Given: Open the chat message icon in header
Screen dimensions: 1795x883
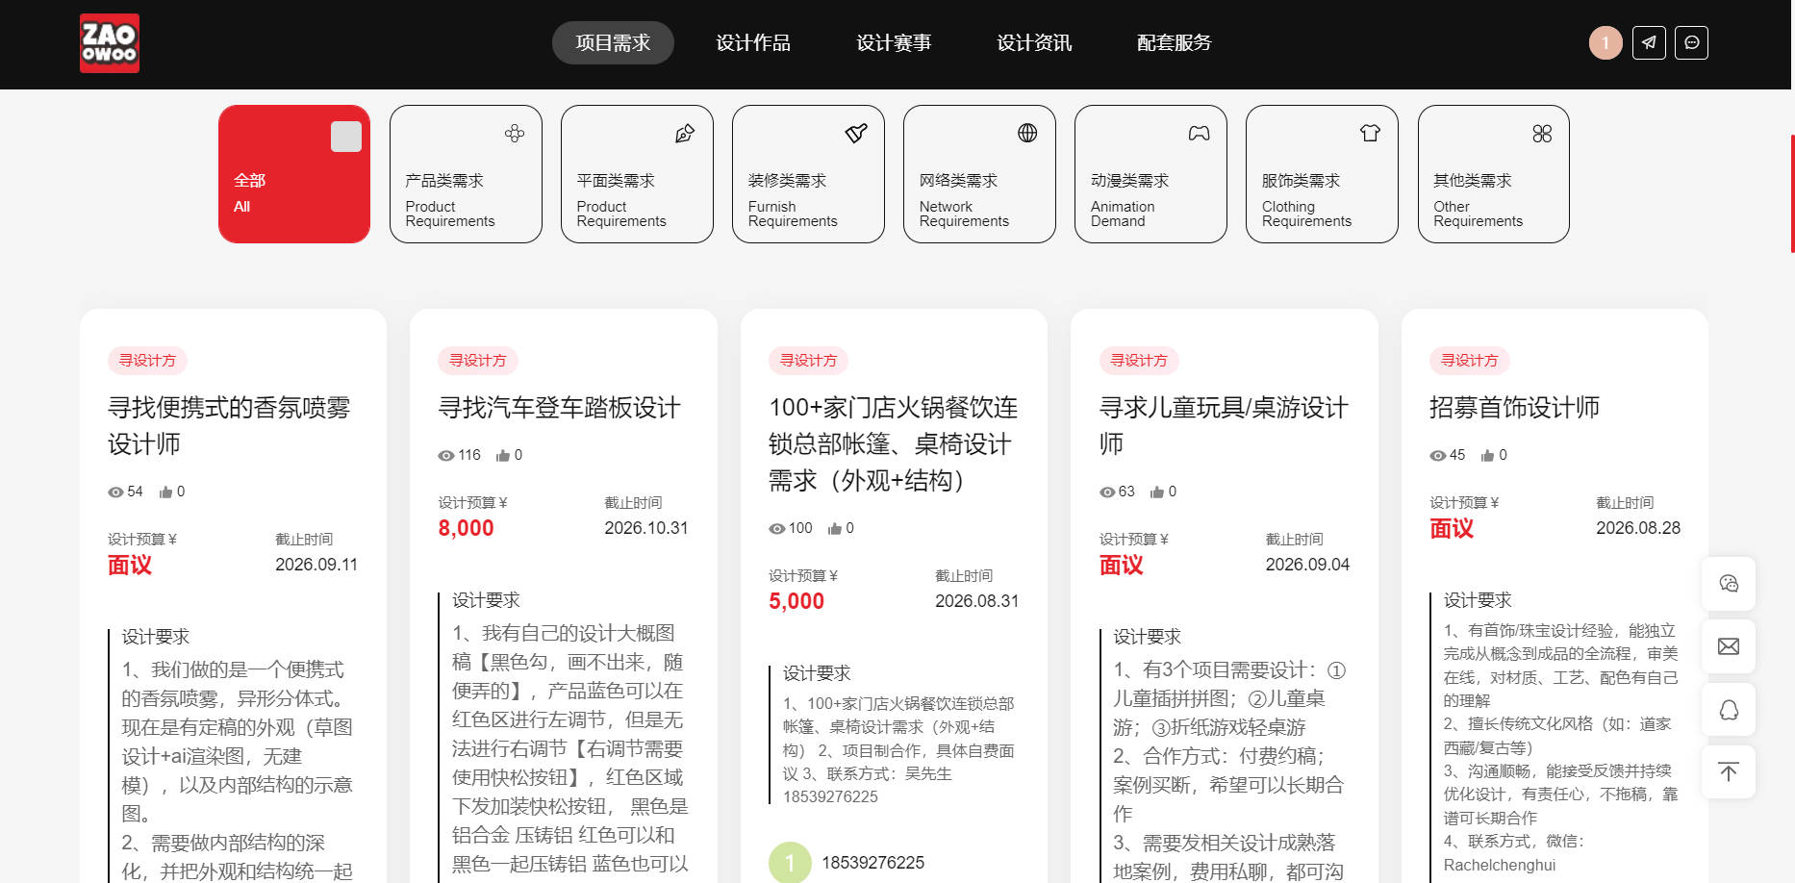Looking at the screenshot, I should coord(1692,42).
